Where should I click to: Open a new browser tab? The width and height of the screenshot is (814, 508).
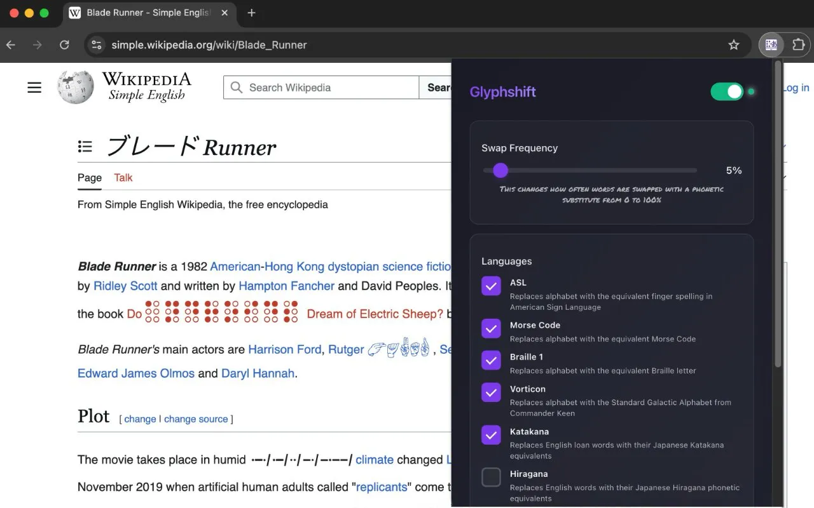click(x=251, y=13)
